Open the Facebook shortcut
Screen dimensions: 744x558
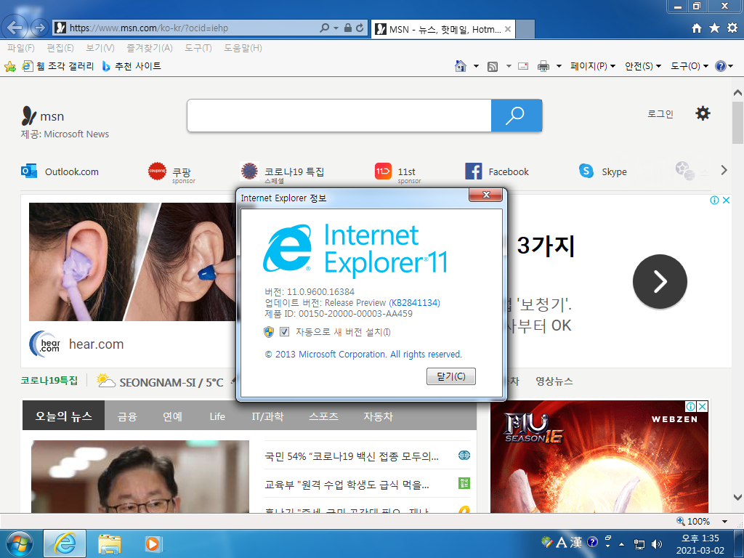(x=497, y=171)
